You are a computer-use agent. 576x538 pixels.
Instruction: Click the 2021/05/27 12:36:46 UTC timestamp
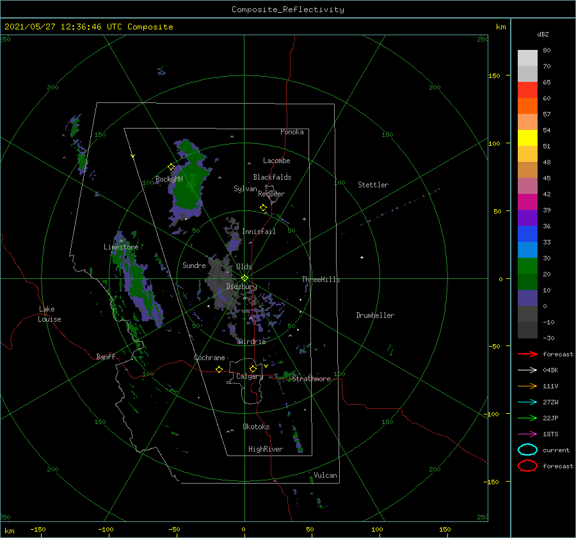click(89, 26)
